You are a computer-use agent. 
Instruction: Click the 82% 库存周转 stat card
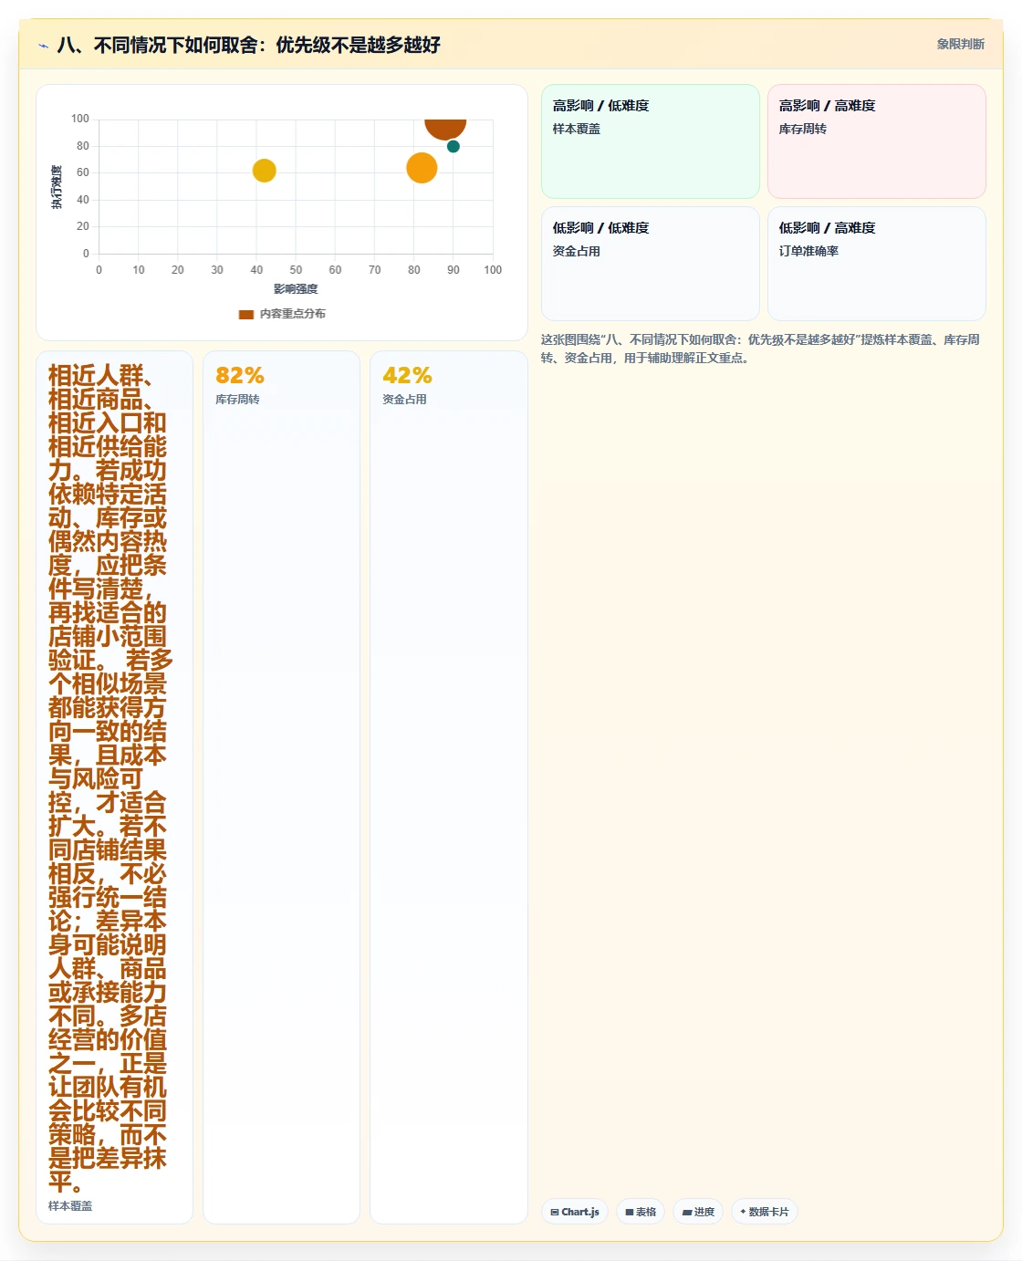[x=281, y=787]
